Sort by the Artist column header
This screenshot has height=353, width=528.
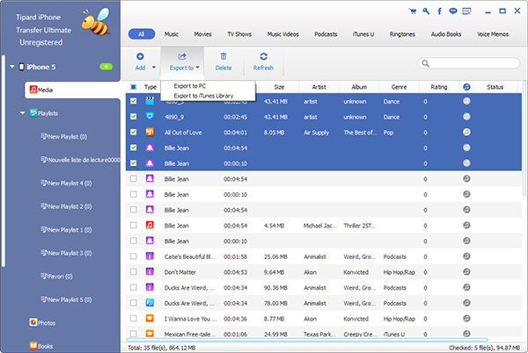click(319, 87)
